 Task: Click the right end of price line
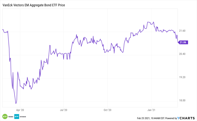[x=178, y=42]
